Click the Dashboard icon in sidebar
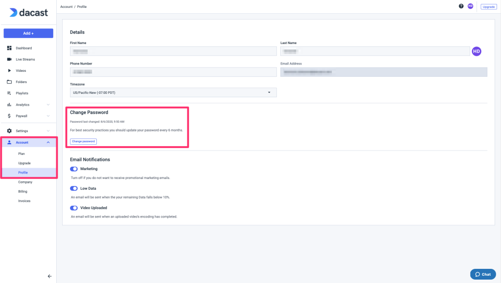 [x=9, y=48]
